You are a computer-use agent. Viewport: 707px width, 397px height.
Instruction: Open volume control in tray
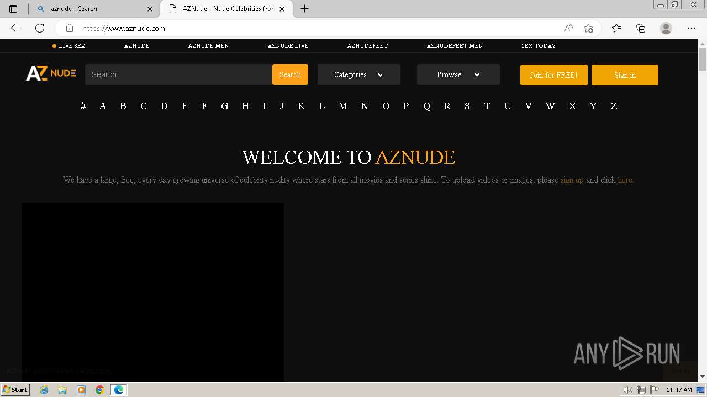click(627, 390)
